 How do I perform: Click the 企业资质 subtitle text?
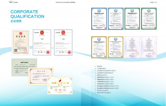16,21
